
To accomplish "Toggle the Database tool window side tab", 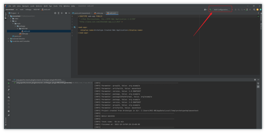I will point(261,17).
